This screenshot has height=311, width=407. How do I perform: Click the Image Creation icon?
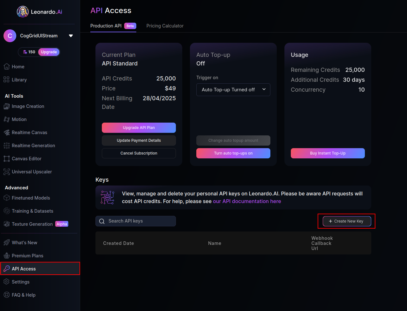point(6,106)
